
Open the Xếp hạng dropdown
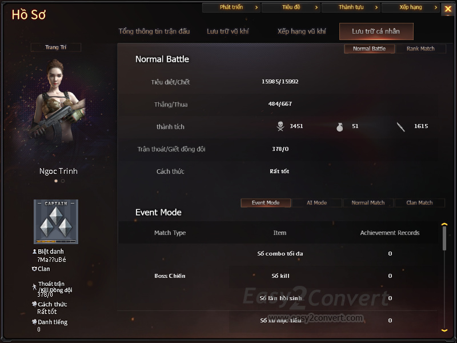point(410,7)
